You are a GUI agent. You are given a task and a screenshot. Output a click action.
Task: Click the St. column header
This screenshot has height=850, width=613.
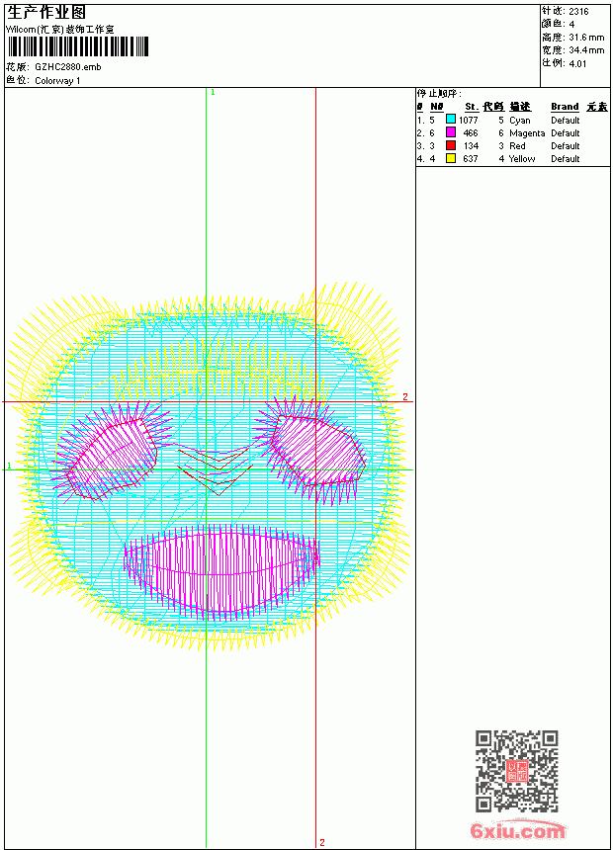click(x=472, y=107)
